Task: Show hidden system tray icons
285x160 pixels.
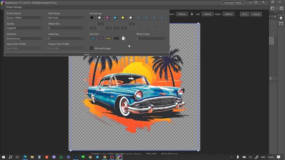Action: tap(232, 157)
